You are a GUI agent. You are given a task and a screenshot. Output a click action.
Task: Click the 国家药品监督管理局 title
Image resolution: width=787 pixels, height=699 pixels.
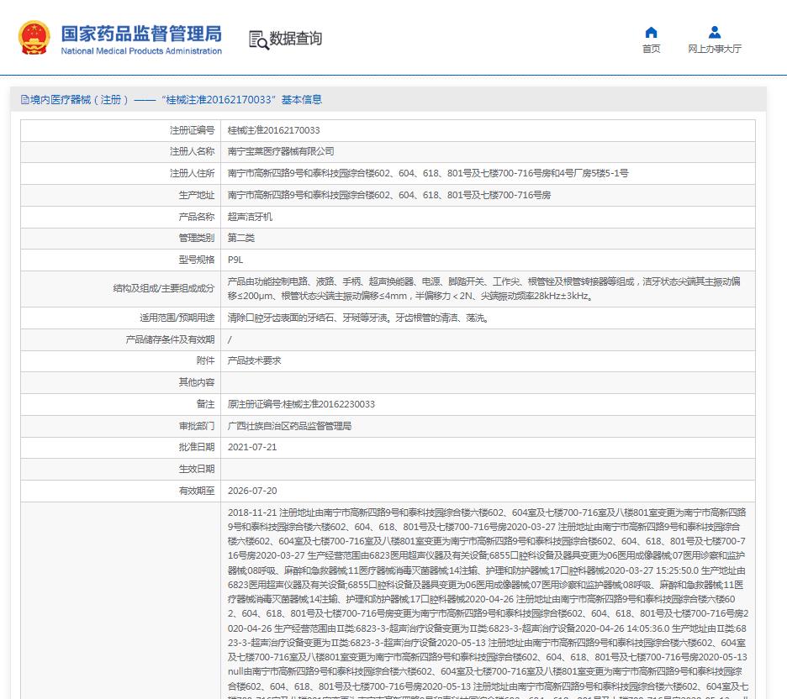(x=141, y=34)
